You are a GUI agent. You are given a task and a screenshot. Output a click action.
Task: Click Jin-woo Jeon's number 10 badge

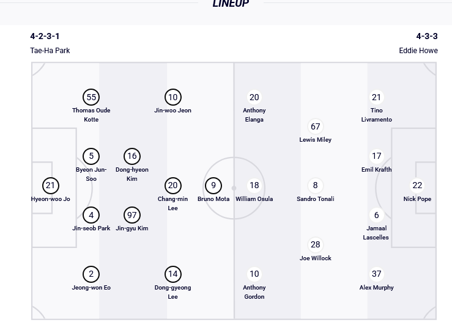172,97
